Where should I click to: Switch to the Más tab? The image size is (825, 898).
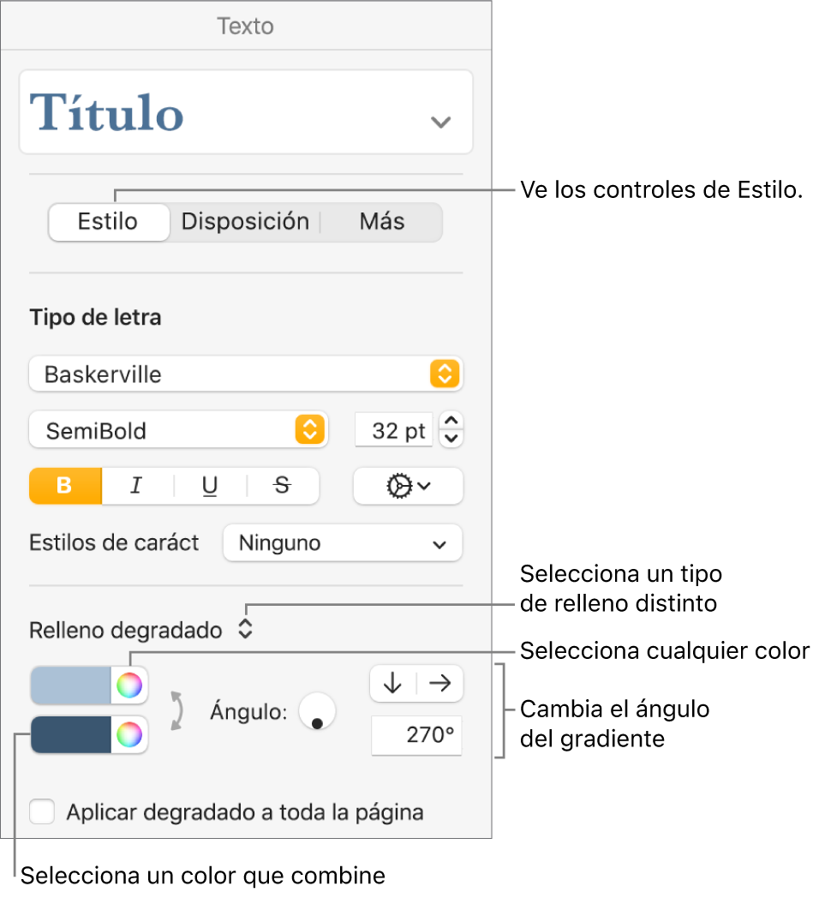381,222
